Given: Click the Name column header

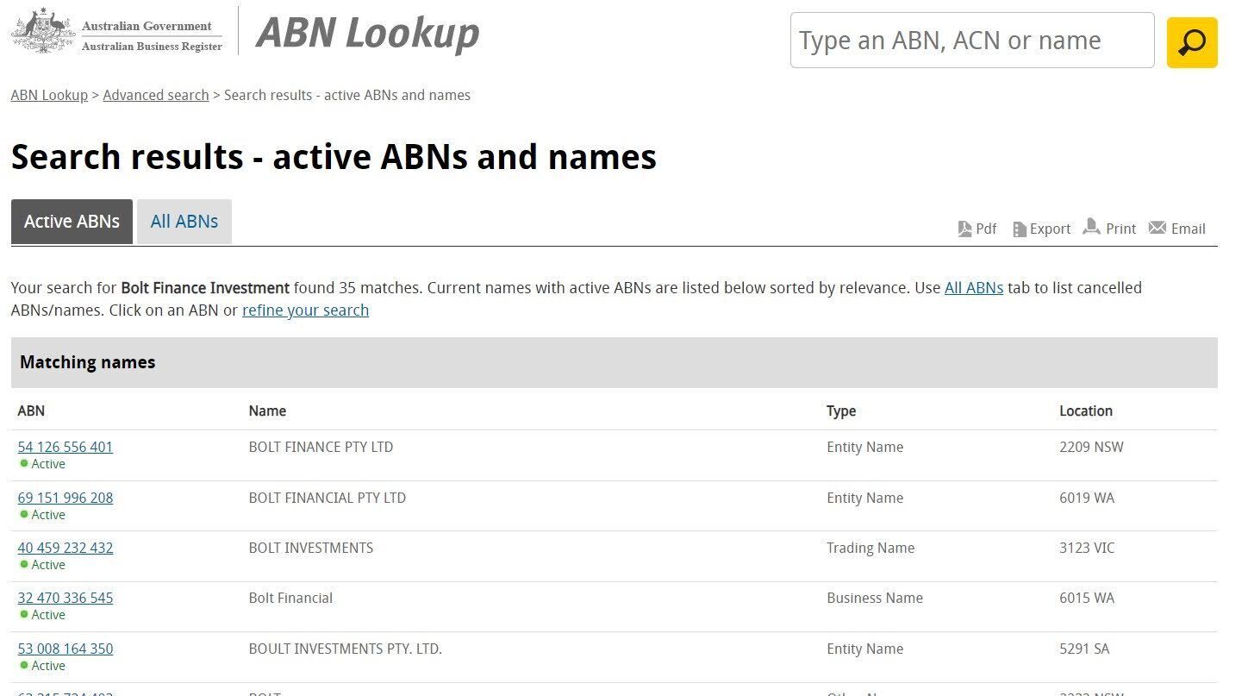Looking at the screenshot, I should [267, 411].
